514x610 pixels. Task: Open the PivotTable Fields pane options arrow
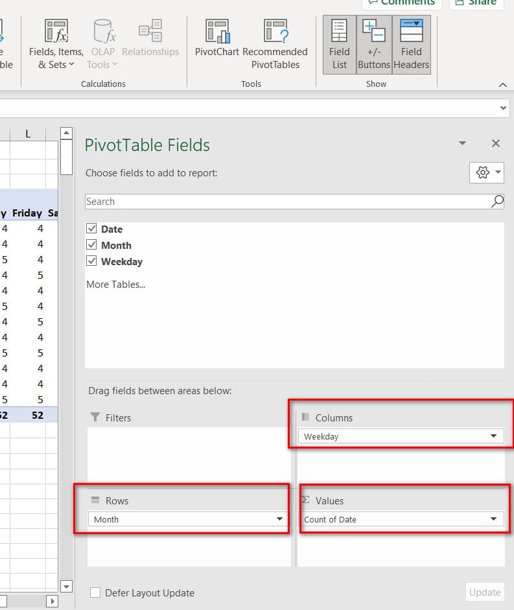point(462,143)
